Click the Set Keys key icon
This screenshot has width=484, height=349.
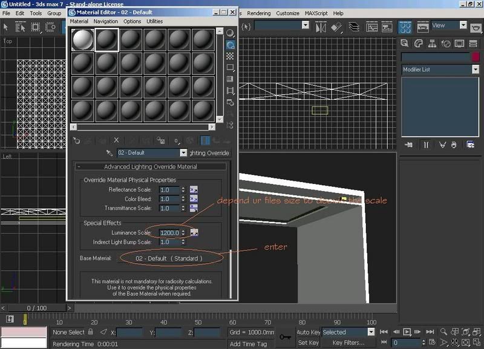[x=286, y=337]
